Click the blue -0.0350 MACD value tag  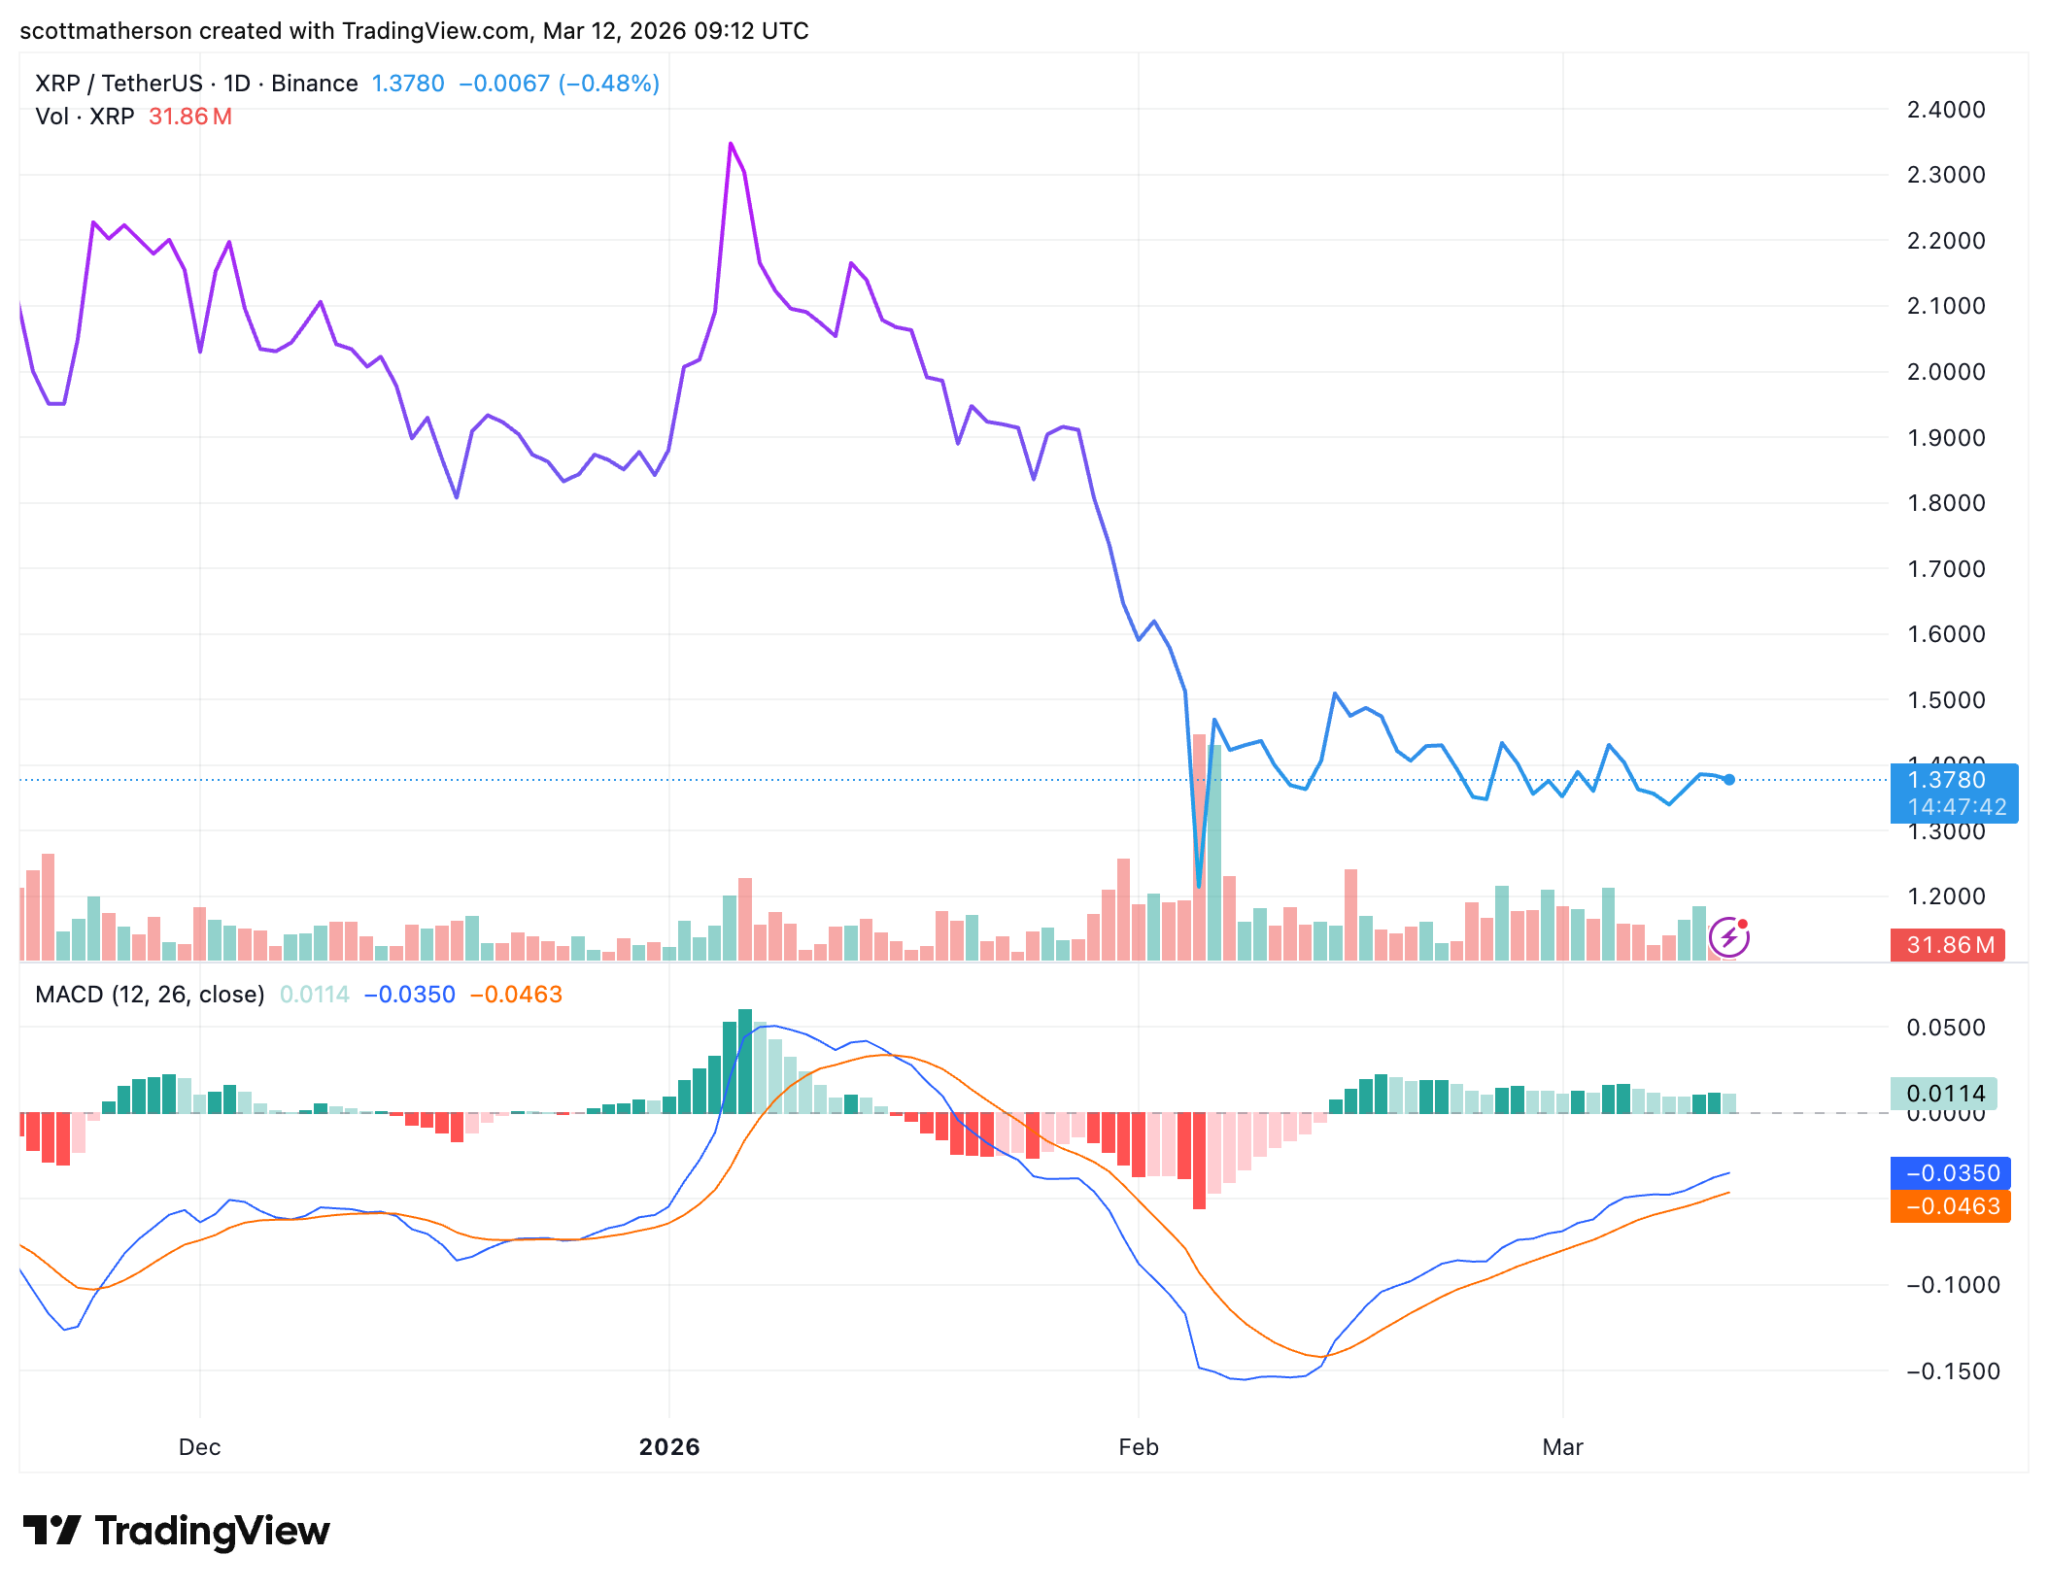[x=1951, y=1173]
